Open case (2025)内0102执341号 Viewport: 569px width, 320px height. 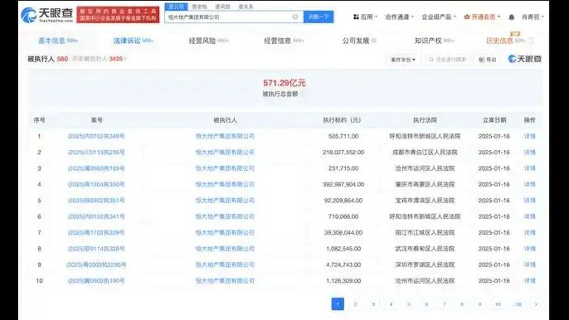coord(96,217)
